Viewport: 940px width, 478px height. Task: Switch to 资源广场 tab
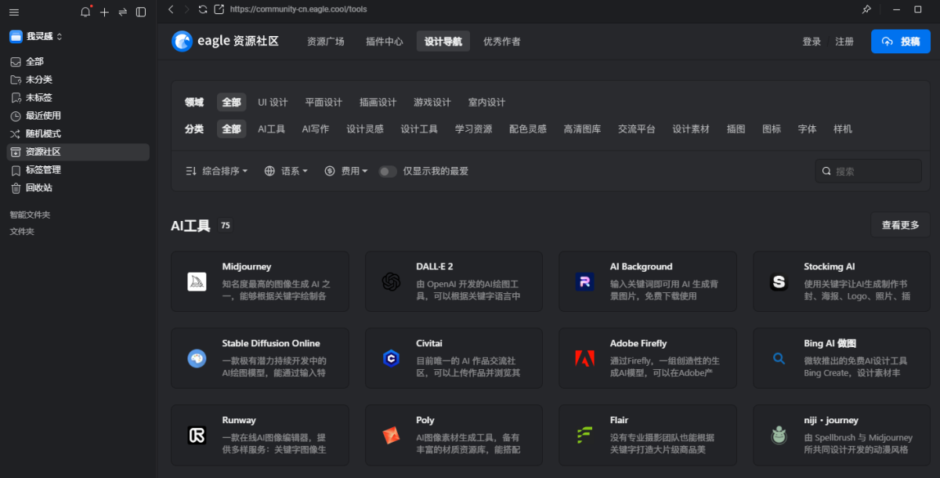tap(326, 42)
